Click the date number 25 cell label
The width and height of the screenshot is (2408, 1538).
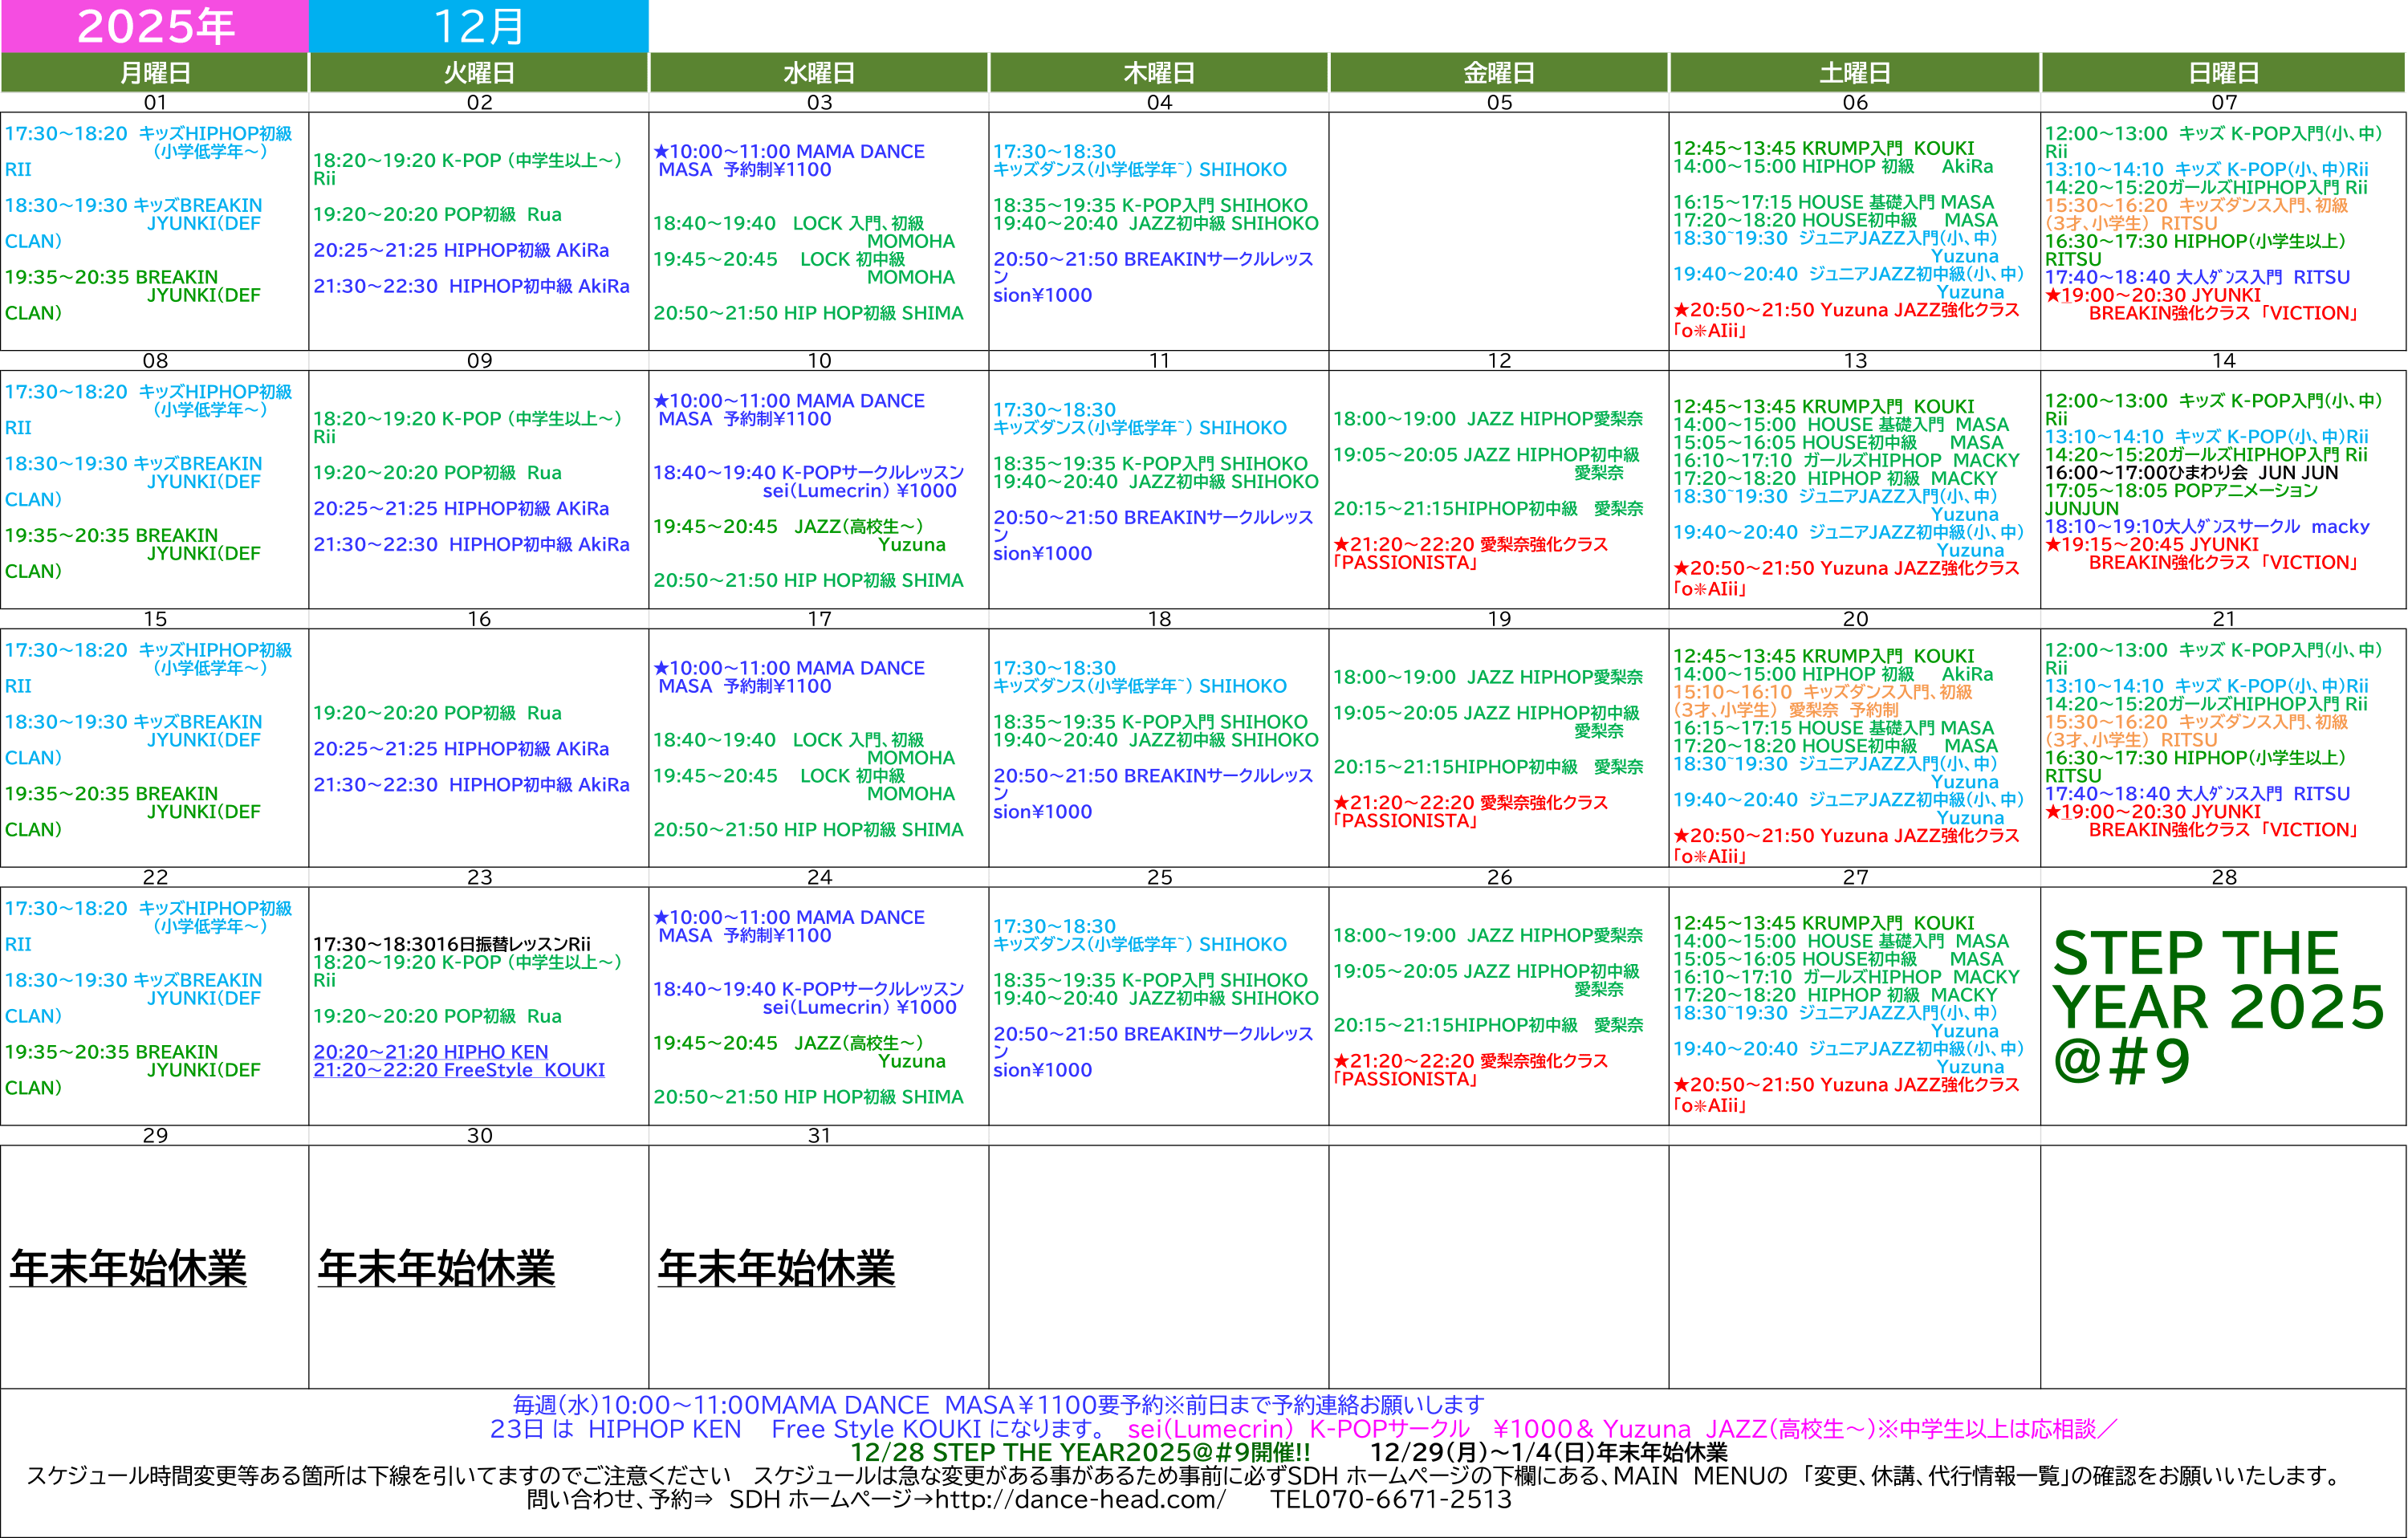click(x=1159, y=877)
